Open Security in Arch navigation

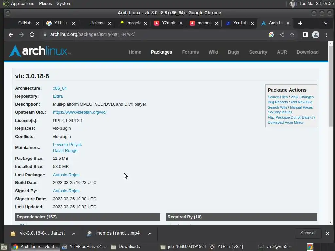click(258, 52)
